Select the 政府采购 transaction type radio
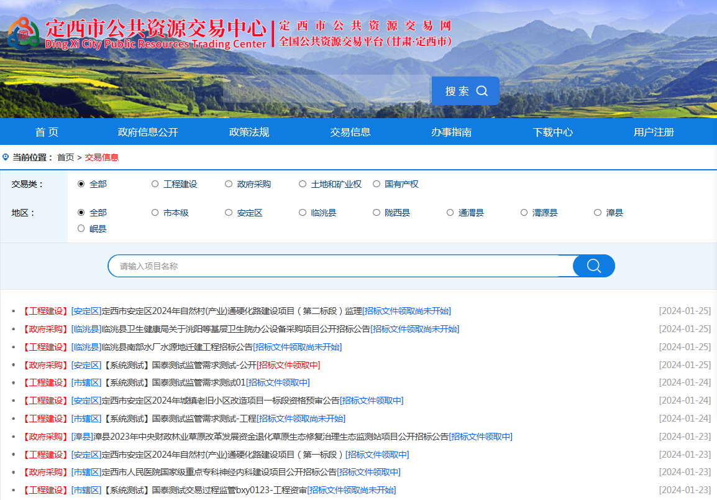This screenshot has width=717, height=500. (229, 183)
